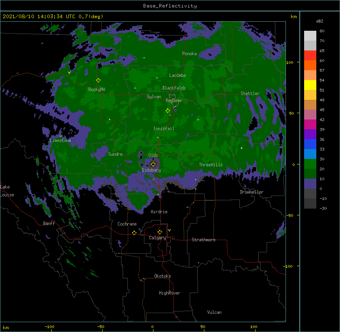Click the yellow diamond marker near RockyMH
Image resolution: width=340 pixels, height=332 pixels.
(x=98, y=80)
